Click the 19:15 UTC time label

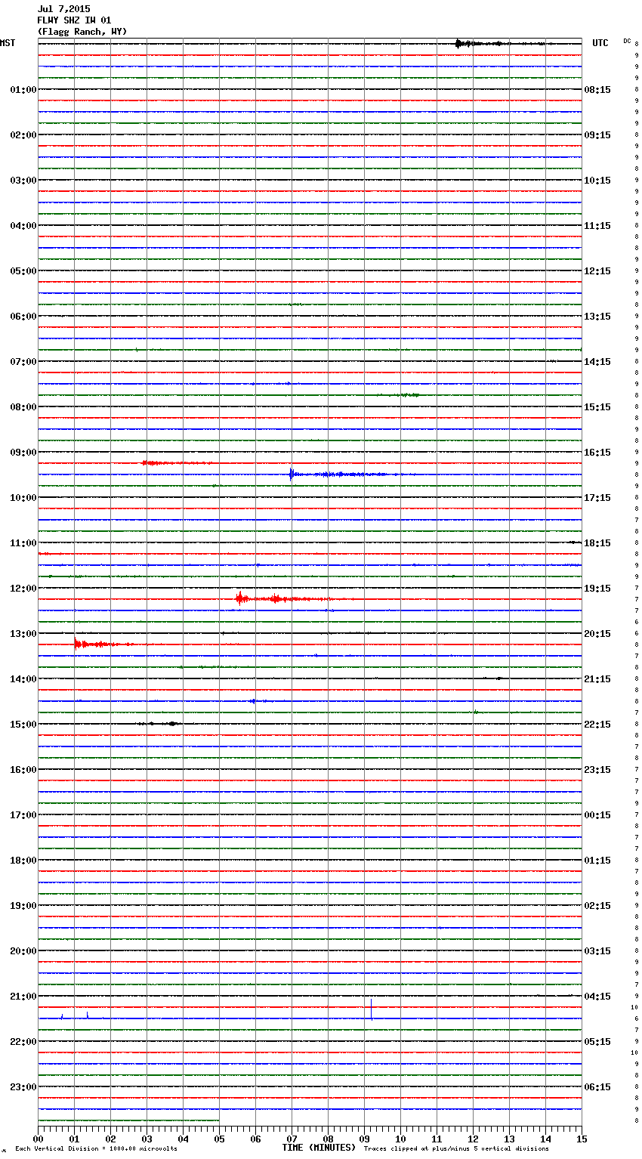click(x=597, y=589)
